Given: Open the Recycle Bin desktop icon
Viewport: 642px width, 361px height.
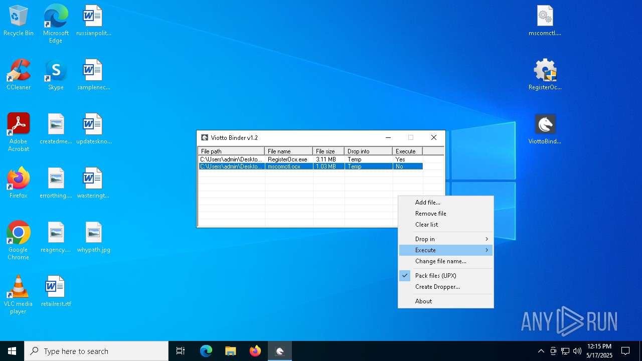Looking at the screenshot, I should [19, 21].
